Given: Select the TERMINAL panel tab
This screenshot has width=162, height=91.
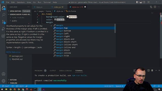Looking at the screenshot, I should (x=79, y=71).
